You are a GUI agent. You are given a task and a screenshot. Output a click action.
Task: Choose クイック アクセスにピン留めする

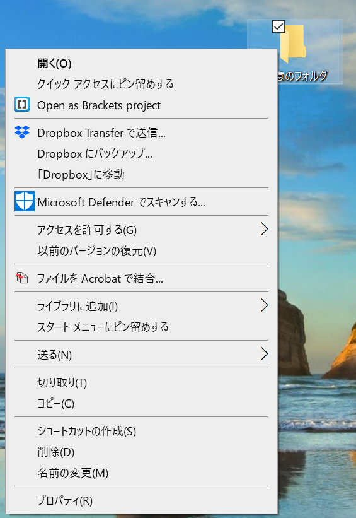pos(142,84)
